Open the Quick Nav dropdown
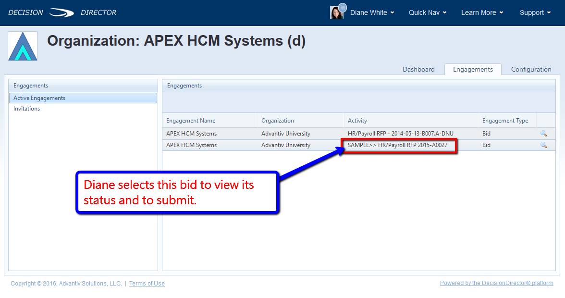Image resolution: width=565 pixels, height=298 pixels. point(428,12)
